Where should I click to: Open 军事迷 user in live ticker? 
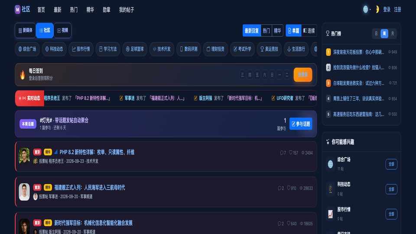(130, 98)
